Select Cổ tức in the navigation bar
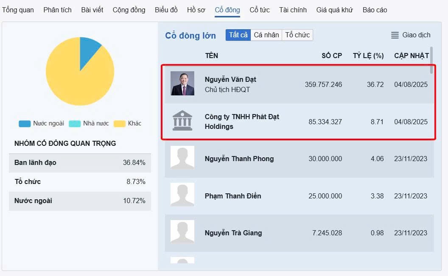This screenshot has width=448, height=276. click(259, 9)
